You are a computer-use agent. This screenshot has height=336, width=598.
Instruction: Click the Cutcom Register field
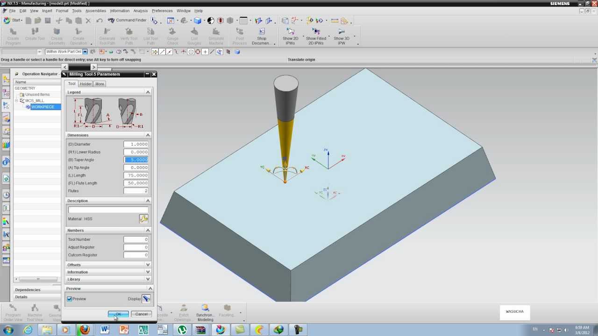[x=136, y=255]
